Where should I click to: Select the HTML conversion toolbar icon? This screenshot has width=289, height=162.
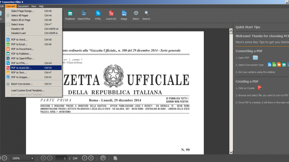[98, 15]
